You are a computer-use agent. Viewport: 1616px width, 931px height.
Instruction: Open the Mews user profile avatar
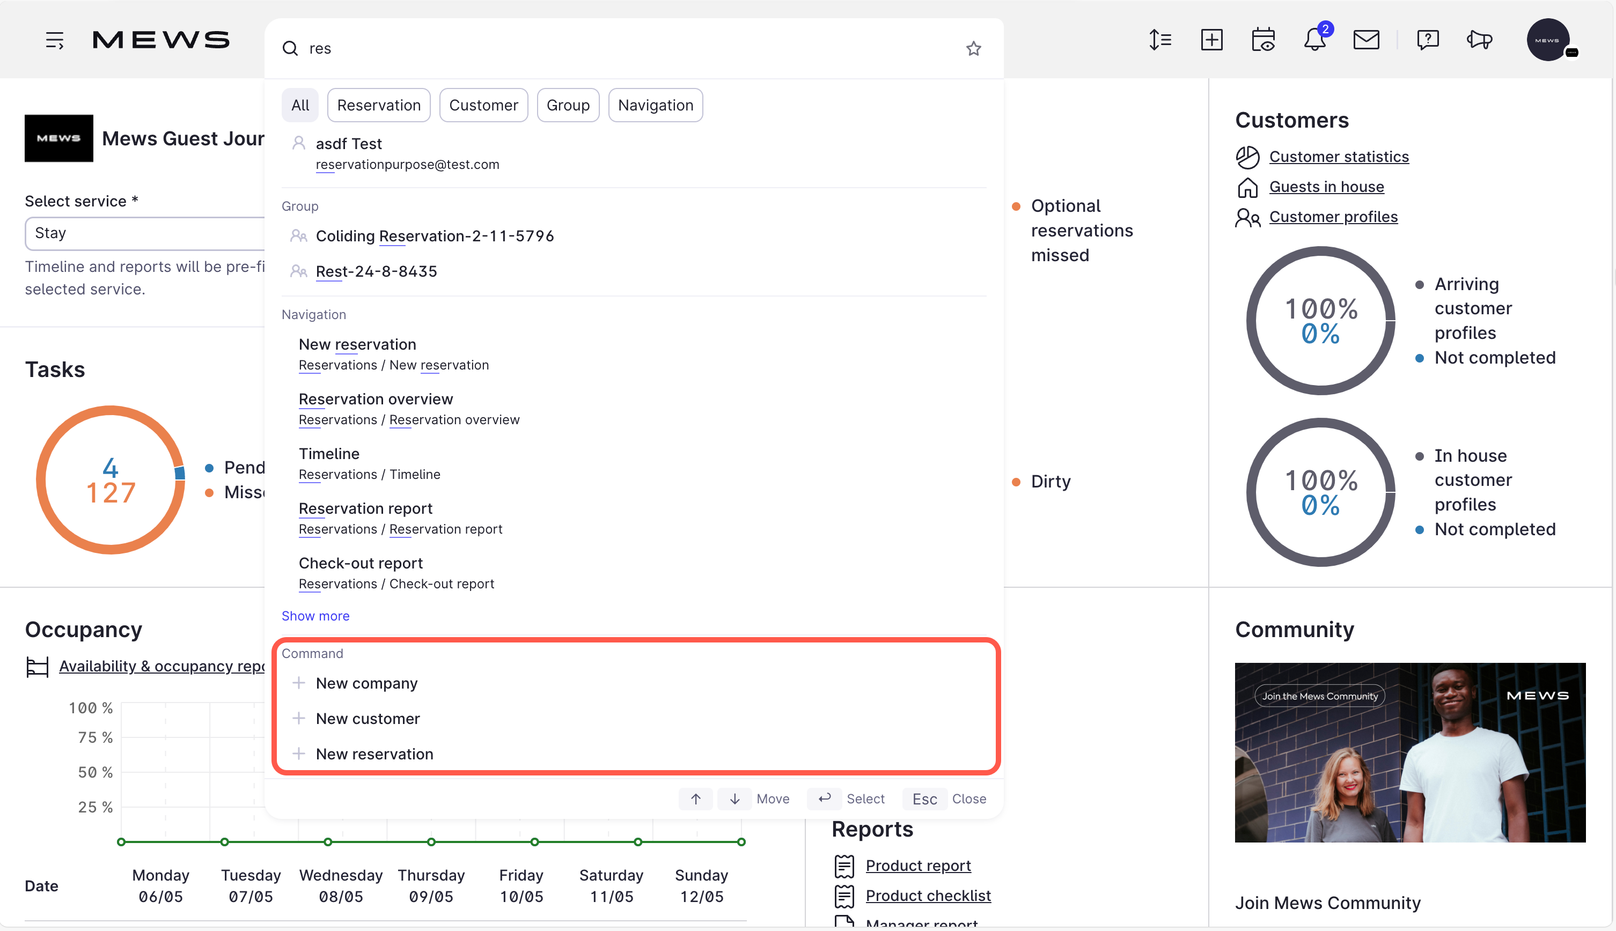coord(1548,40)
